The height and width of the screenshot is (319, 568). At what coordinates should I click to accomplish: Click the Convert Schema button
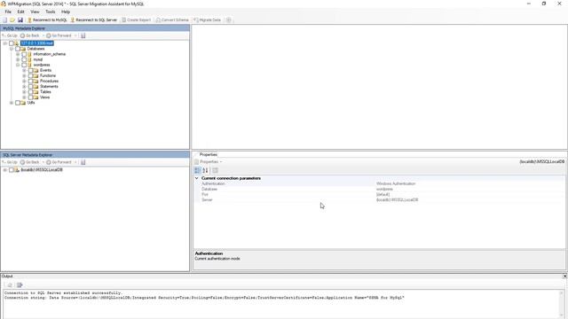[172, 19]
